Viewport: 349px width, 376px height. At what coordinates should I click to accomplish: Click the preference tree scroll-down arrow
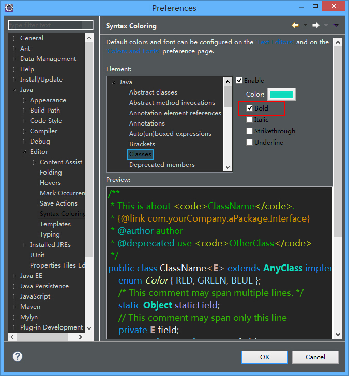point(89,328)
